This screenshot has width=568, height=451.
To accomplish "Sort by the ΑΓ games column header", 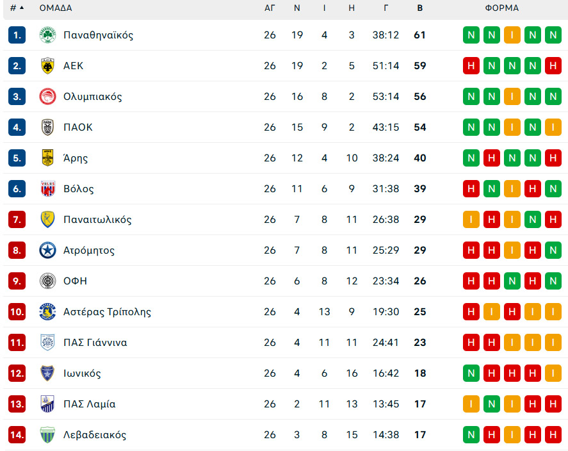I will tap(270, 8).
